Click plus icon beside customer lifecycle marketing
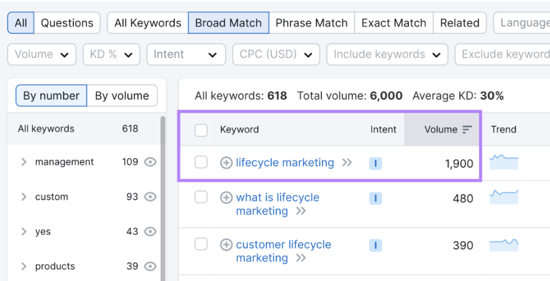The image size is (550, 281). 226,244
